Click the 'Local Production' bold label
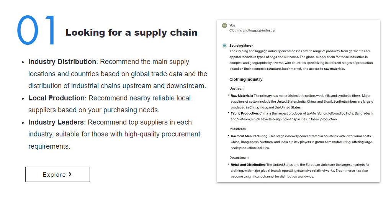 point(56,98)
